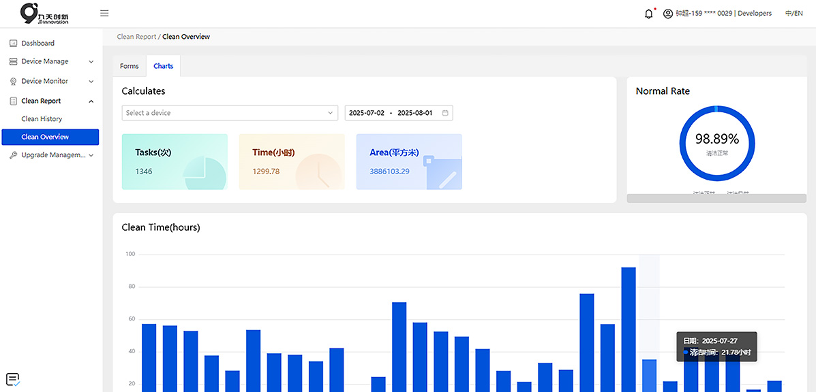Screen dimensions: 816x392
Task: Click the device dropdown arrow
Action: 330,113
